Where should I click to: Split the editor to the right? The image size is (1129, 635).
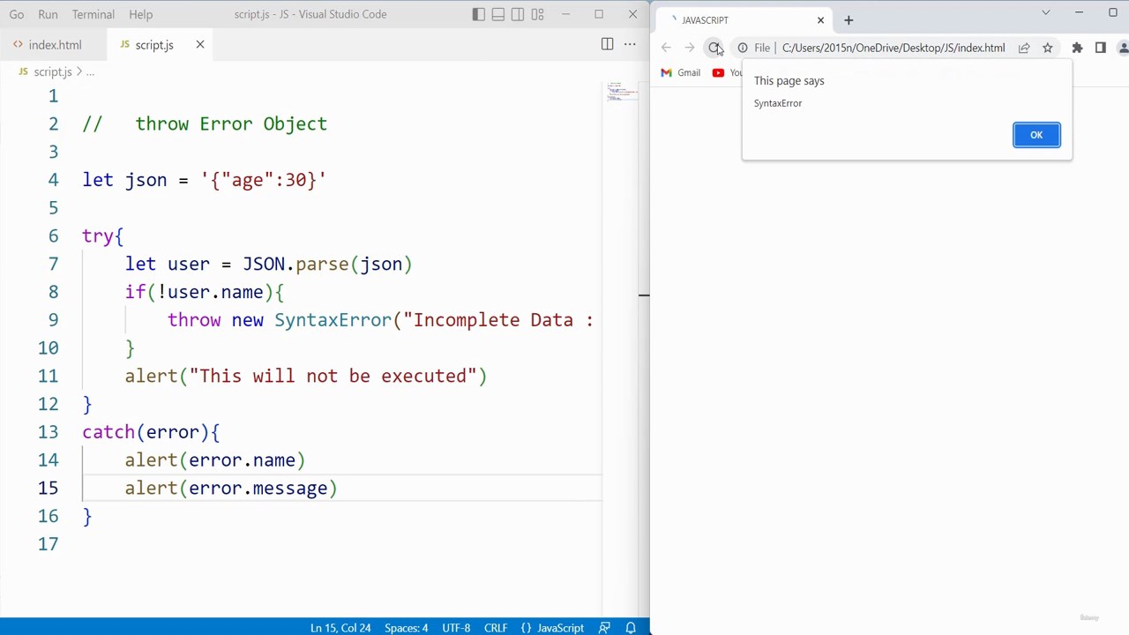pyautogui.click(x=607, y=44)
